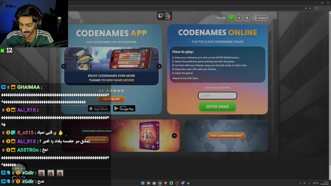Open the green app icon next to Brave in taskbar
Viewport: 331px width, 186px height.
[171, 183]
